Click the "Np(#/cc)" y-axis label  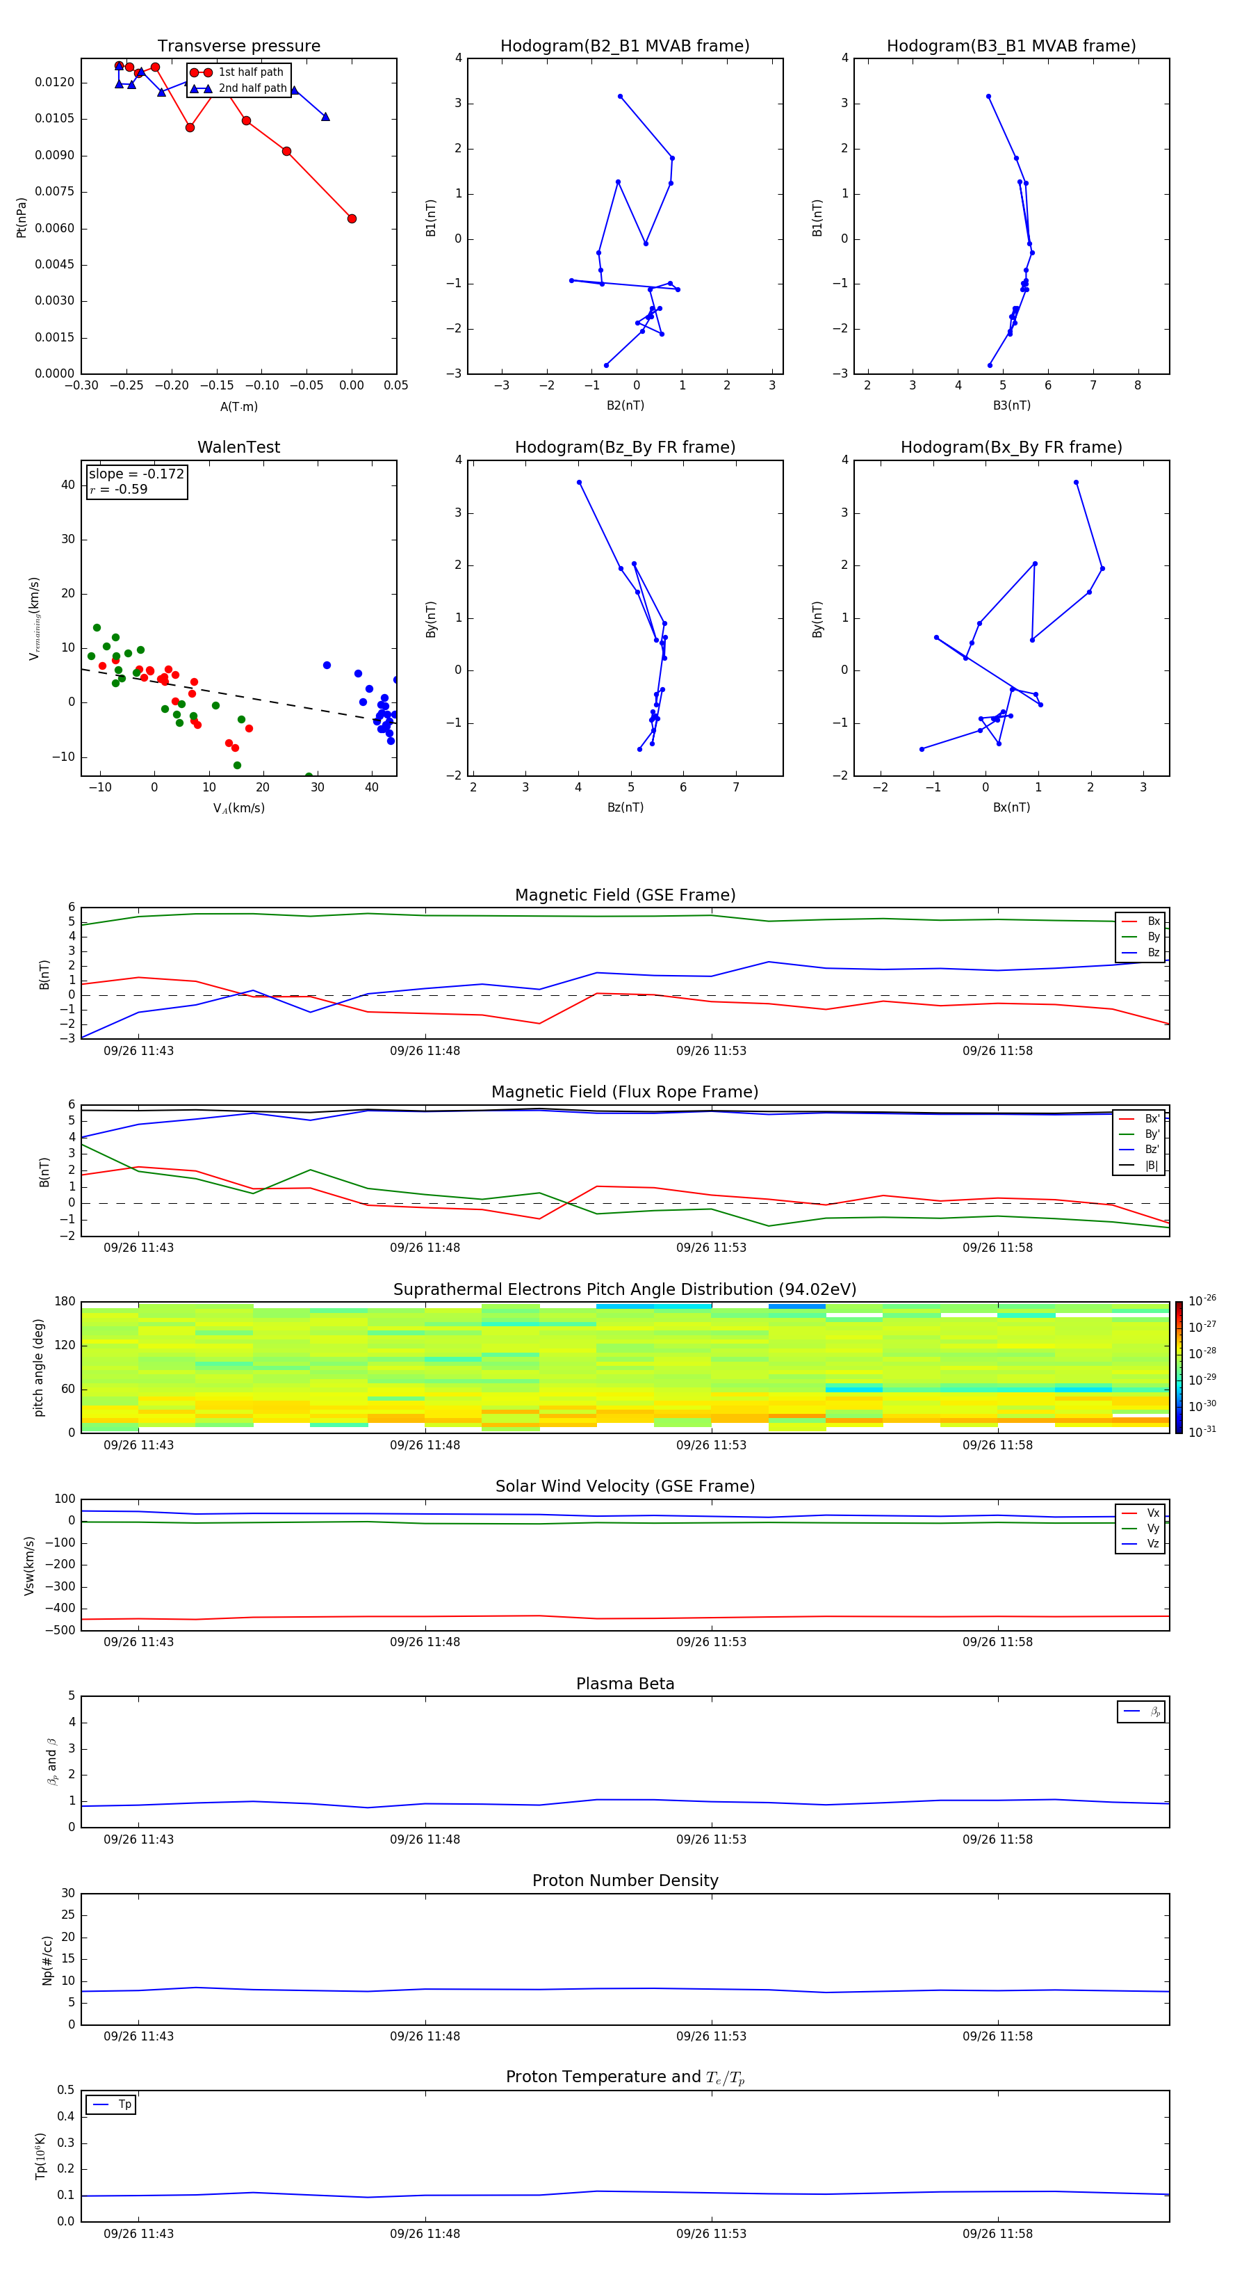[x=47, y=1959]
